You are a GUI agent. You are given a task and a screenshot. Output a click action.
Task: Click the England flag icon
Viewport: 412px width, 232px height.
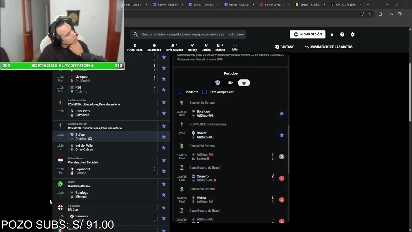[60, 208]
